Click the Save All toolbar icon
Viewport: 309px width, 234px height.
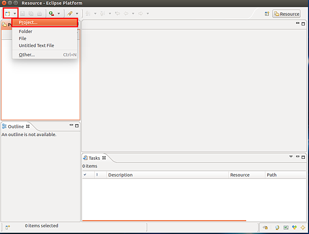tap(31, 13)
